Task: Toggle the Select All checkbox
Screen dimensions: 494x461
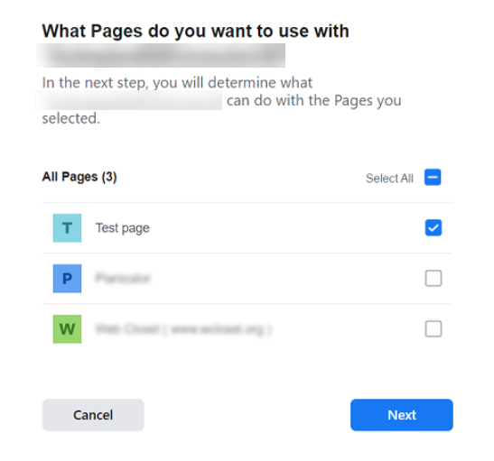Action: click(x=433, y=178)
